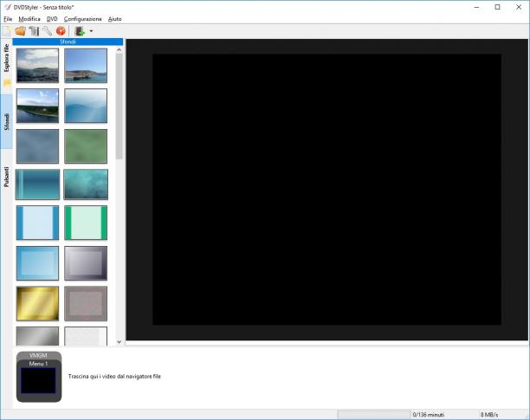The height and width of the screenshot is (420, 530).
Task: Click the yellow folder icon in the sidebar
Action: (x=7, y=83)
